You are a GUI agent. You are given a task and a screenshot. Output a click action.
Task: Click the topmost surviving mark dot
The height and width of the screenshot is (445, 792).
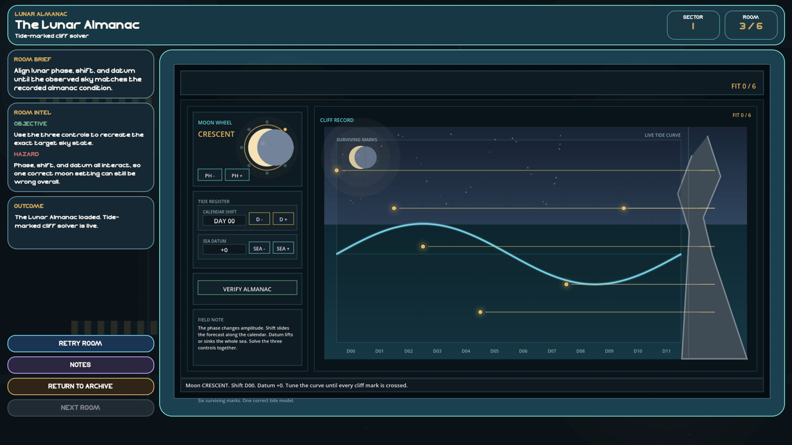[337, 170]
